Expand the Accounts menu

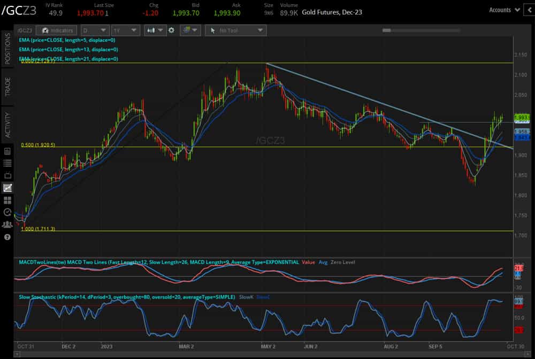[x=504, y=10]
